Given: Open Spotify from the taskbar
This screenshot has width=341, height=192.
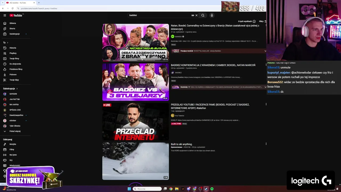Looking at the screenshot, I should pos(212,189).
